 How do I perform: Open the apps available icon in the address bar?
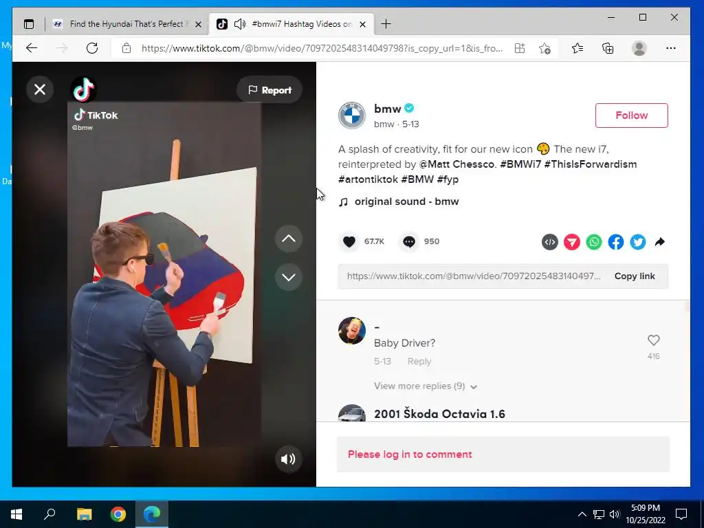click(520, 48)
